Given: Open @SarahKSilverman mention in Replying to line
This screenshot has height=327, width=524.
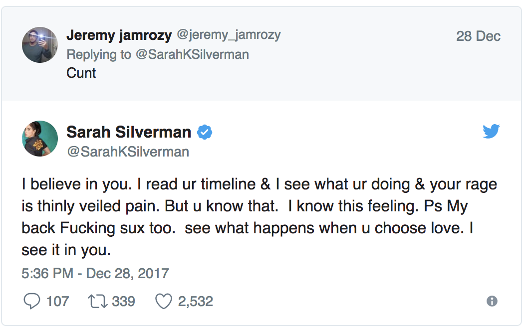Looking at the screenshot, I should tap(192, 54).
